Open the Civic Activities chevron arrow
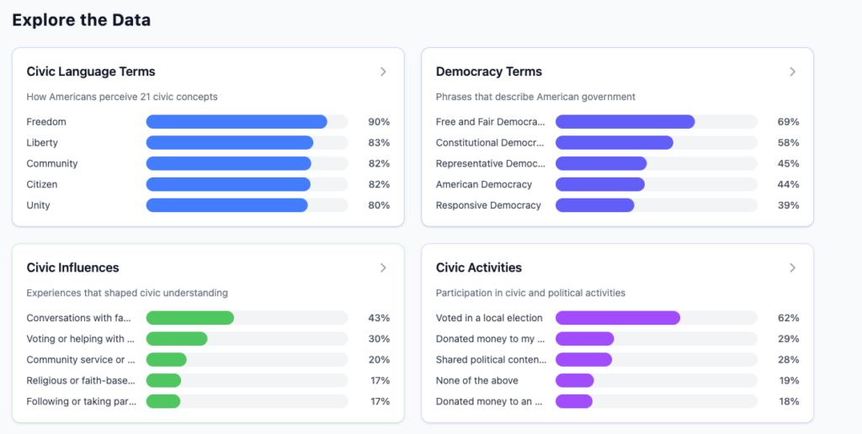The image size is (862, 434). (792, 267)
